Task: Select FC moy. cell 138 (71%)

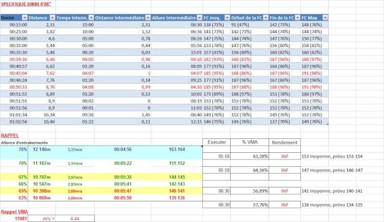Action: 216,25
